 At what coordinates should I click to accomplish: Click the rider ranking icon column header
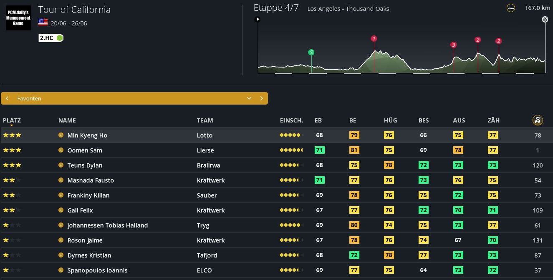click(x=538, y=120)
